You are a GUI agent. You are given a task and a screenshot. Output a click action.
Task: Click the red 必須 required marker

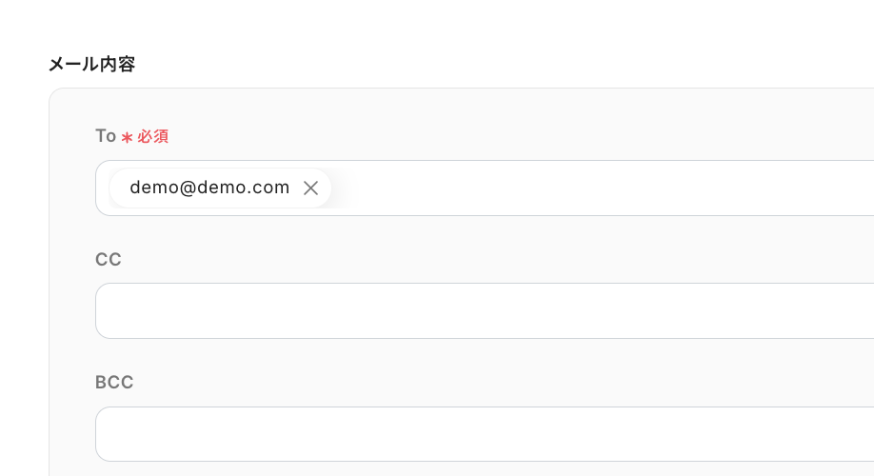(153, 137)
